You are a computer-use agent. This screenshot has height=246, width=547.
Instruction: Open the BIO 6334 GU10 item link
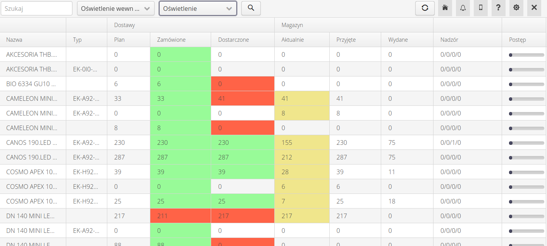pyautogui.click(x=31, y=84)
